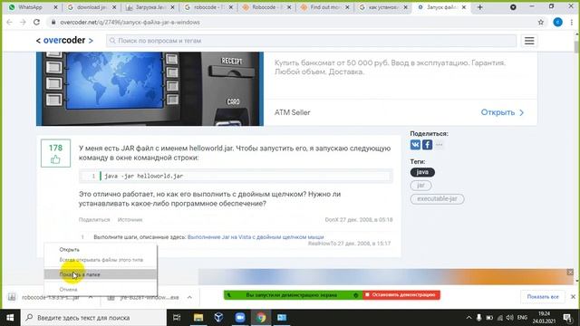The image size is (580, 326).
Task: Click the tab search dropdown icon in Chrome
Action: pyautogui.click(x=513, y=7)
